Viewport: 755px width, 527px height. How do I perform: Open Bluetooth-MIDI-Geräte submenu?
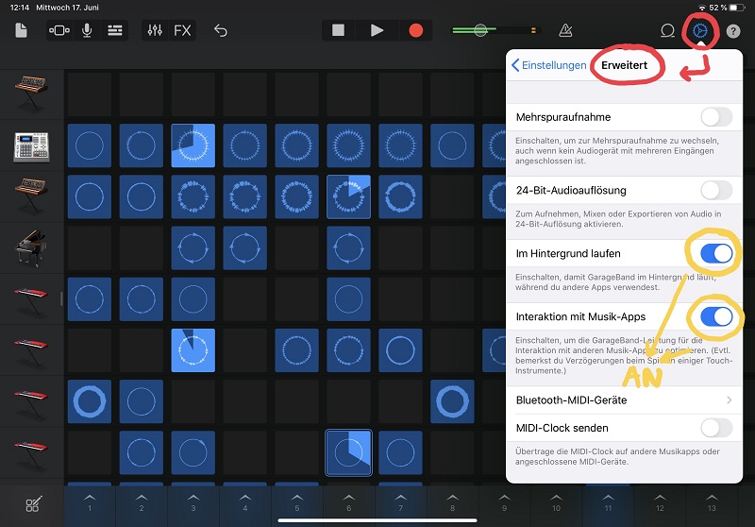623,400
